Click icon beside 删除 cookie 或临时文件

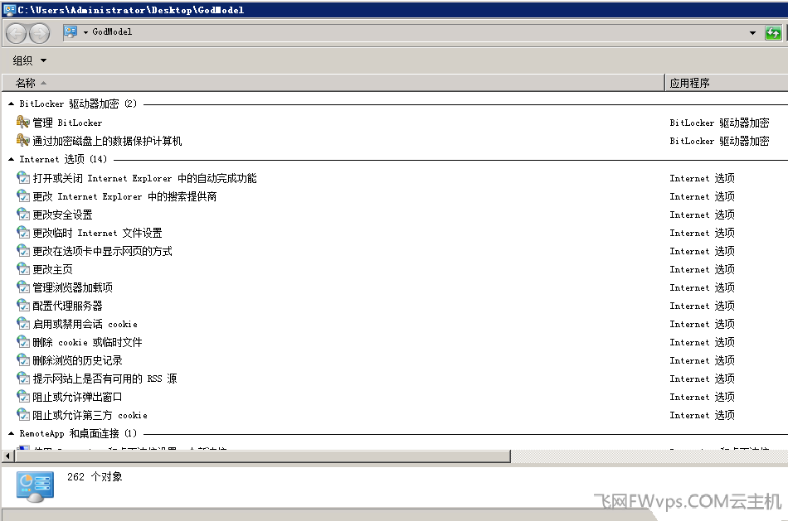pyautogui.click(x=23, y=342)
